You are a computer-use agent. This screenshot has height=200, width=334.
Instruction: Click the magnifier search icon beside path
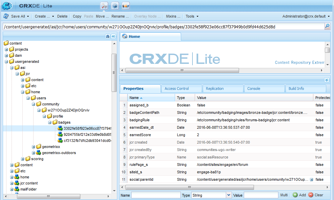tap(327, 26)
